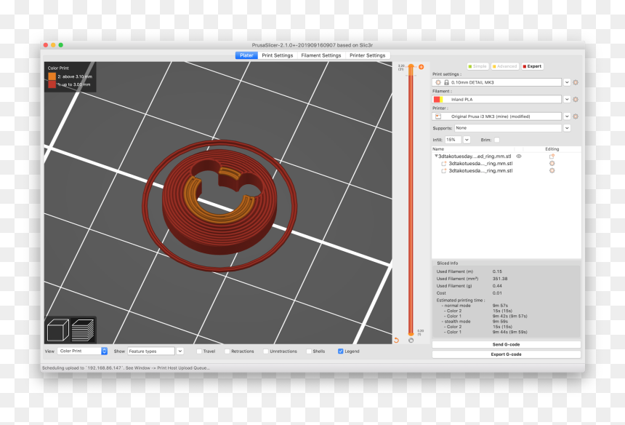
Task: Toggle visibility eye of the parent object
Action: click(x=519, y=156)
